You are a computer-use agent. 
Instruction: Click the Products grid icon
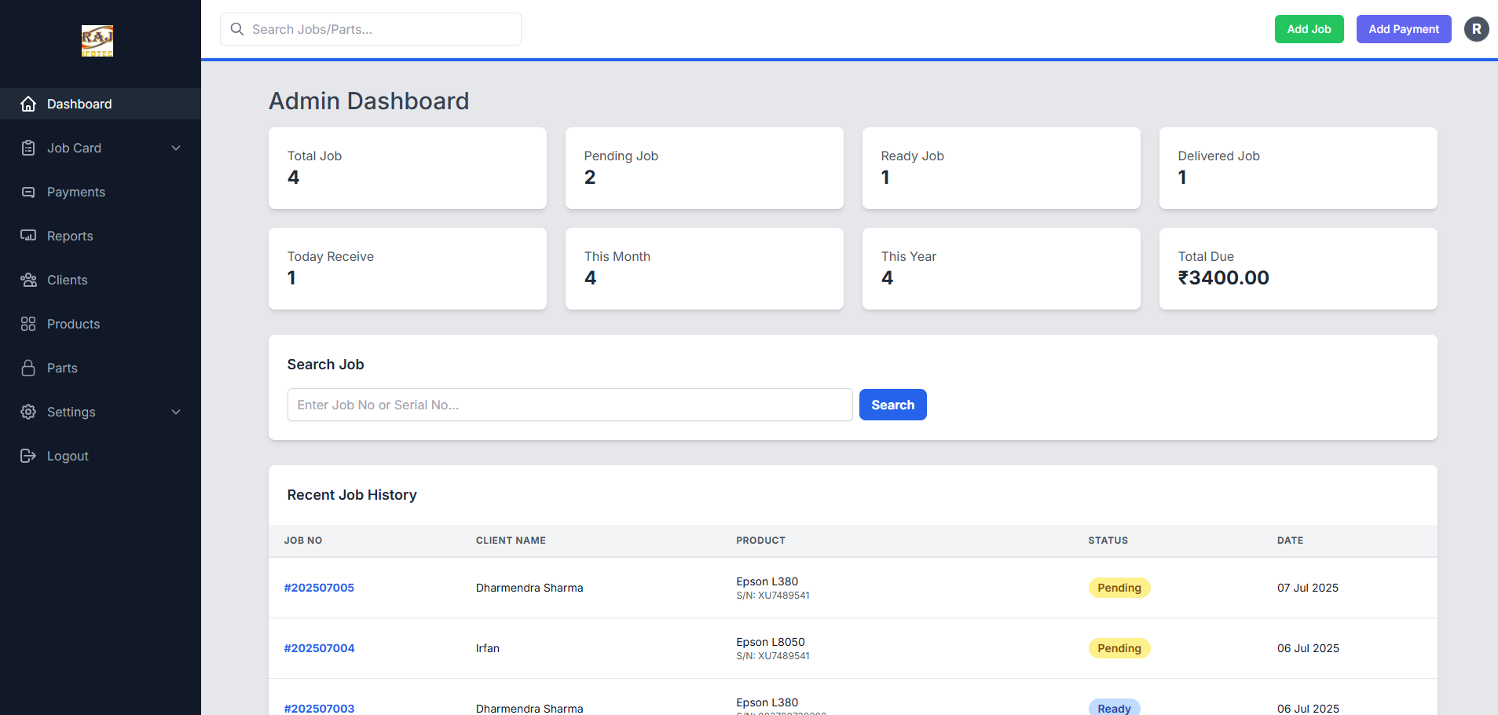tap(28, 324)
